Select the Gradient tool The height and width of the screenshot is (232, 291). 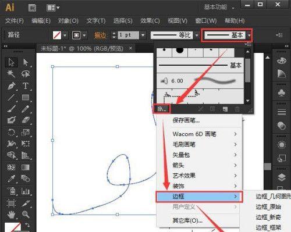26,167
